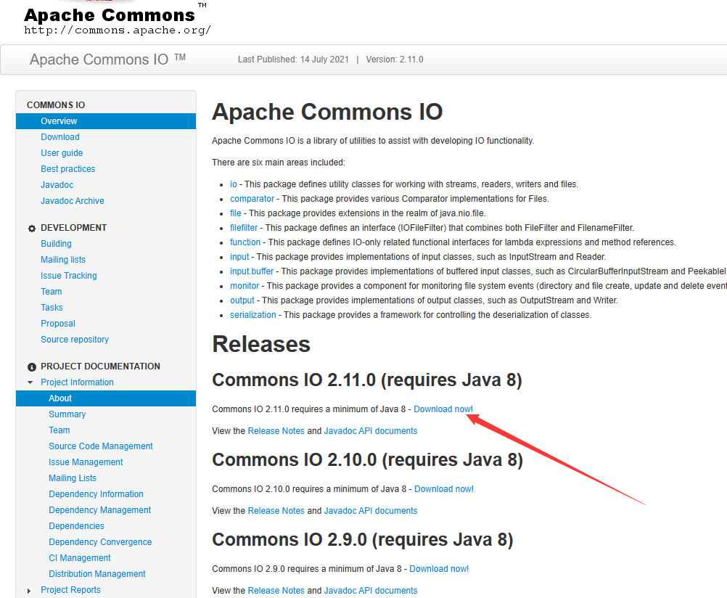Click 'Last Published: 14 July 2021' text
The height and width of the screenshot is (598, 727).
(x=293, y=60)
